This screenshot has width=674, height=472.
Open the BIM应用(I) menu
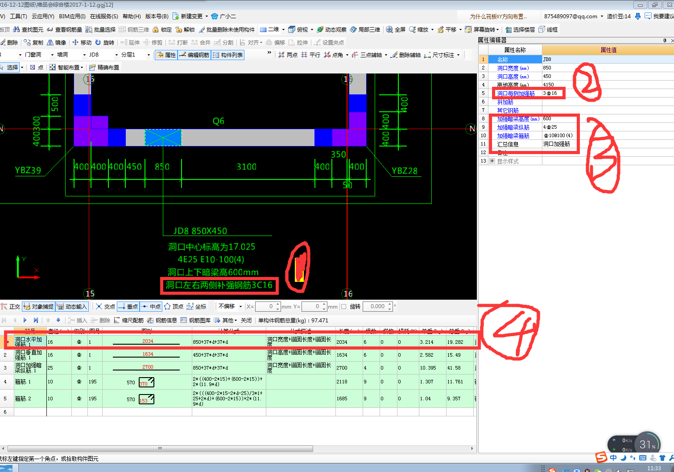[x=72, y=16]
